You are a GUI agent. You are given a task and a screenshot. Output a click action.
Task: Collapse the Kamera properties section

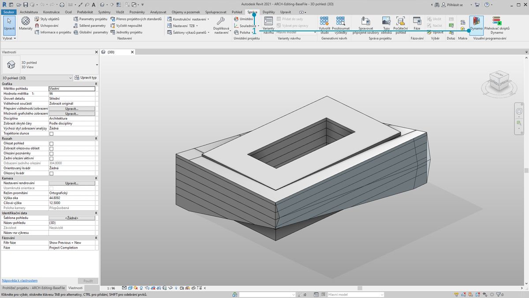pos(96,178)
